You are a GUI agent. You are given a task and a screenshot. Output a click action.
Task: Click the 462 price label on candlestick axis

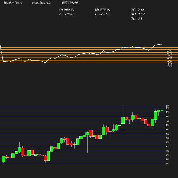167,133
